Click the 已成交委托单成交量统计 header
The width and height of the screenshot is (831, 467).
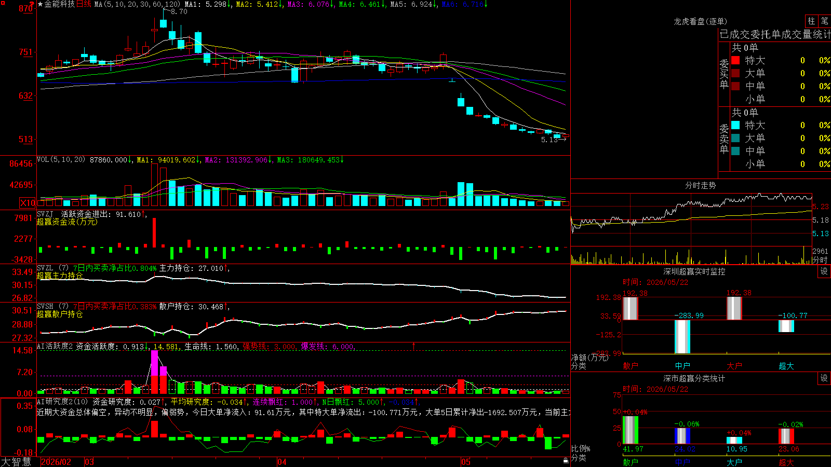click(x=775, y=34)
